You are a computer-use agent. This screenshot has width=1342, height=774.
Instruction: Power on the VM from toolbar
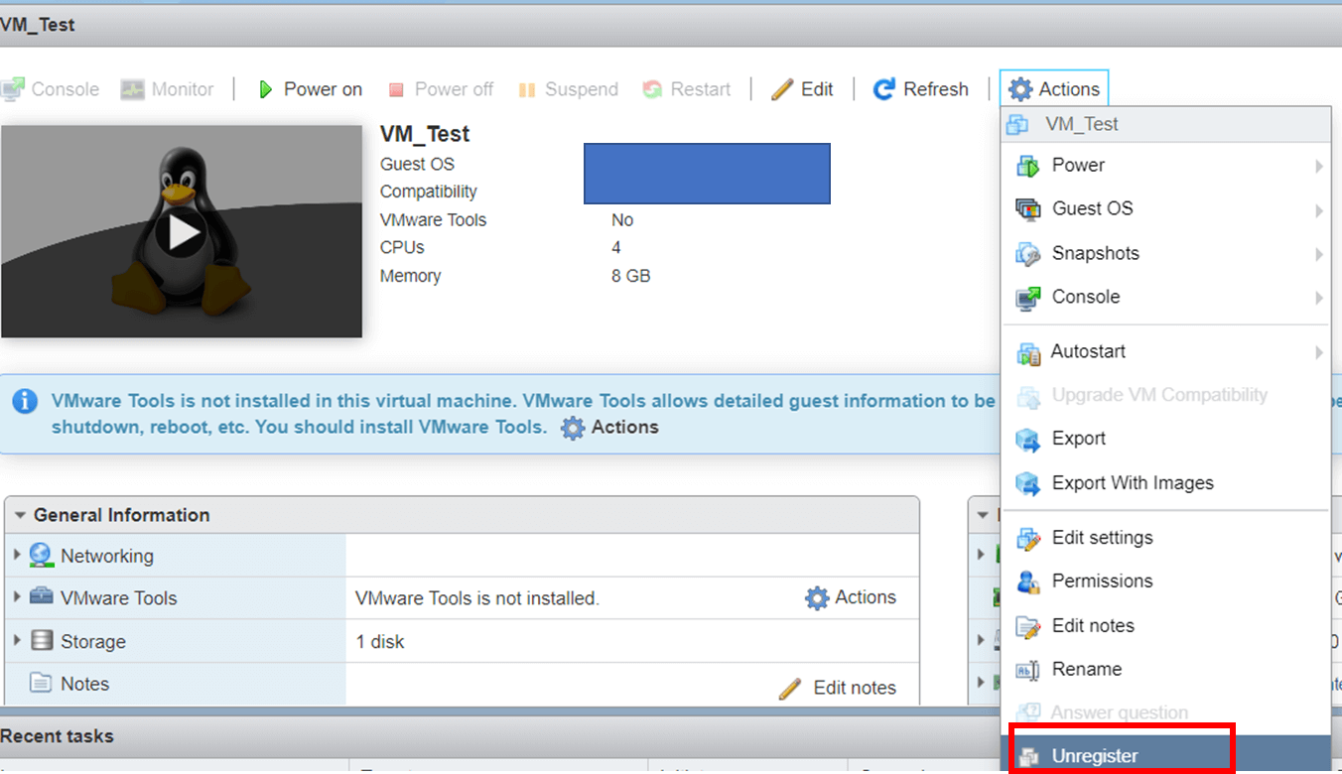pos(310,89)
